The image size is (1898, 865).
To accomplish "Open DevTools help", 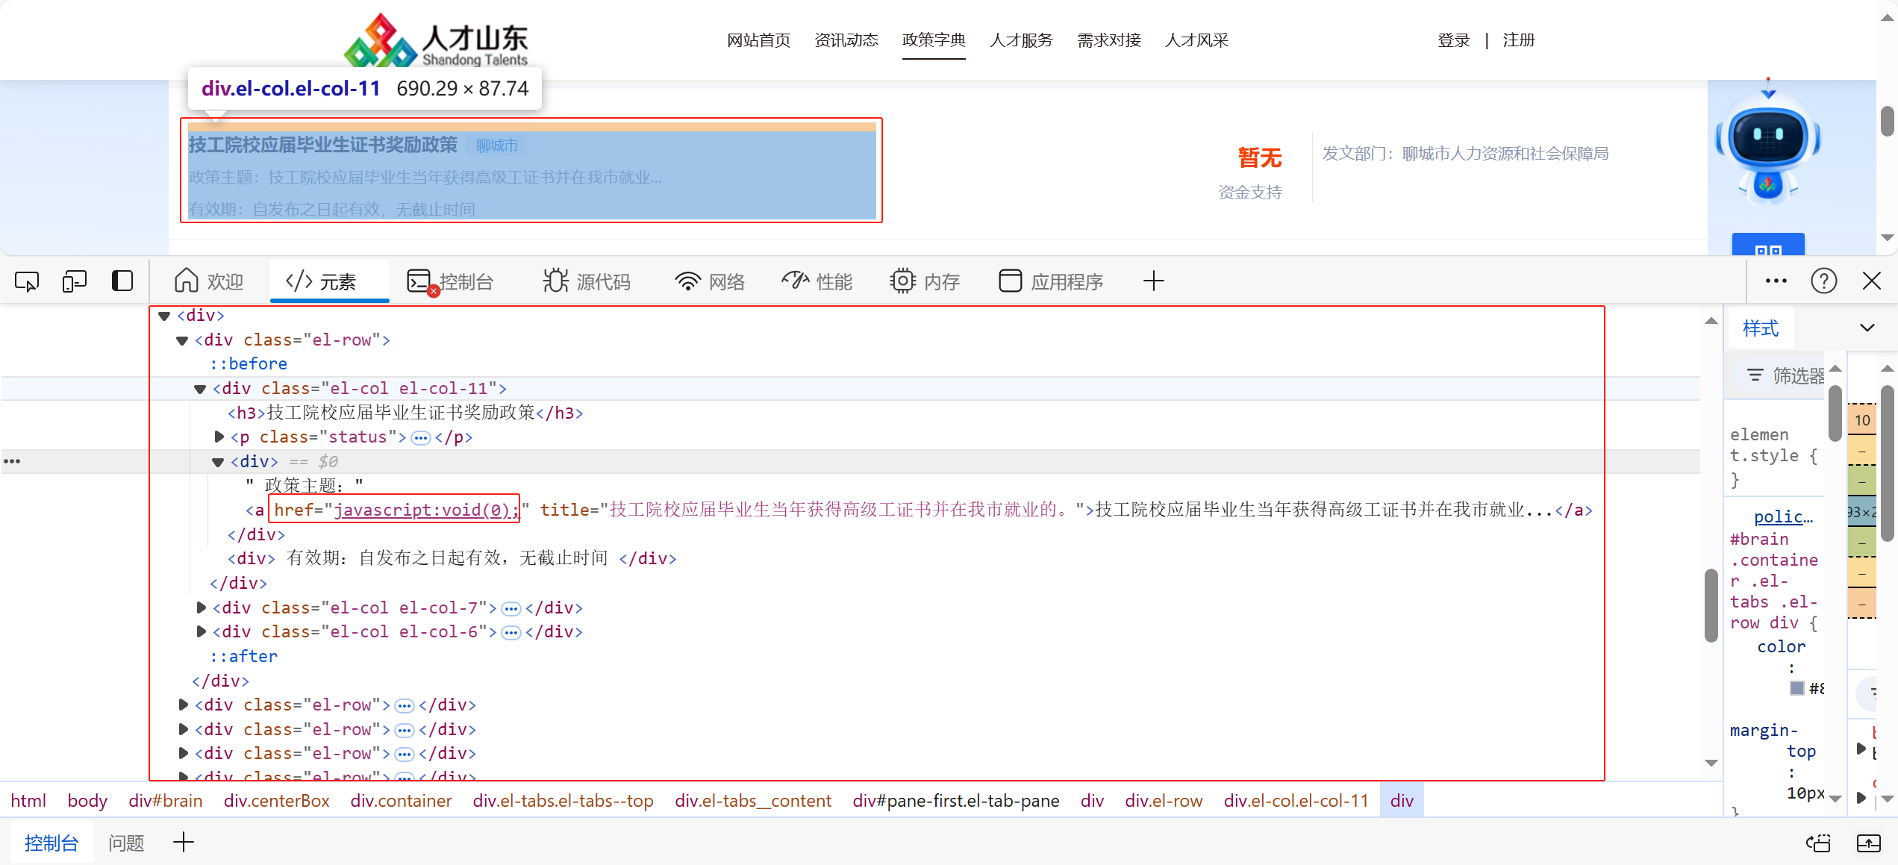I will click(1823, 281).
